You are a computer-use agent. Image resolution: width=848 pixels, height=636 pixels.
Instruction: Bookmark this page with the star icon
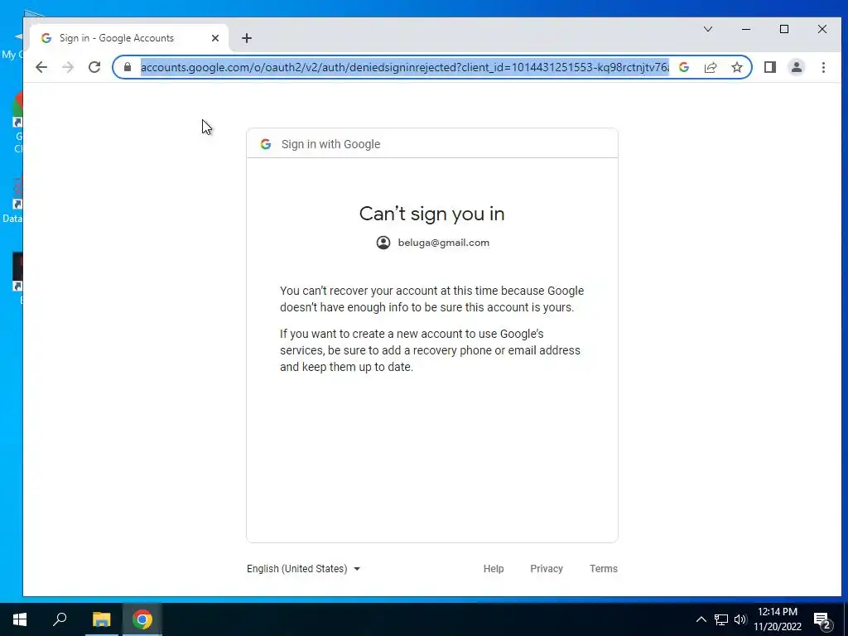coord(736,67)
